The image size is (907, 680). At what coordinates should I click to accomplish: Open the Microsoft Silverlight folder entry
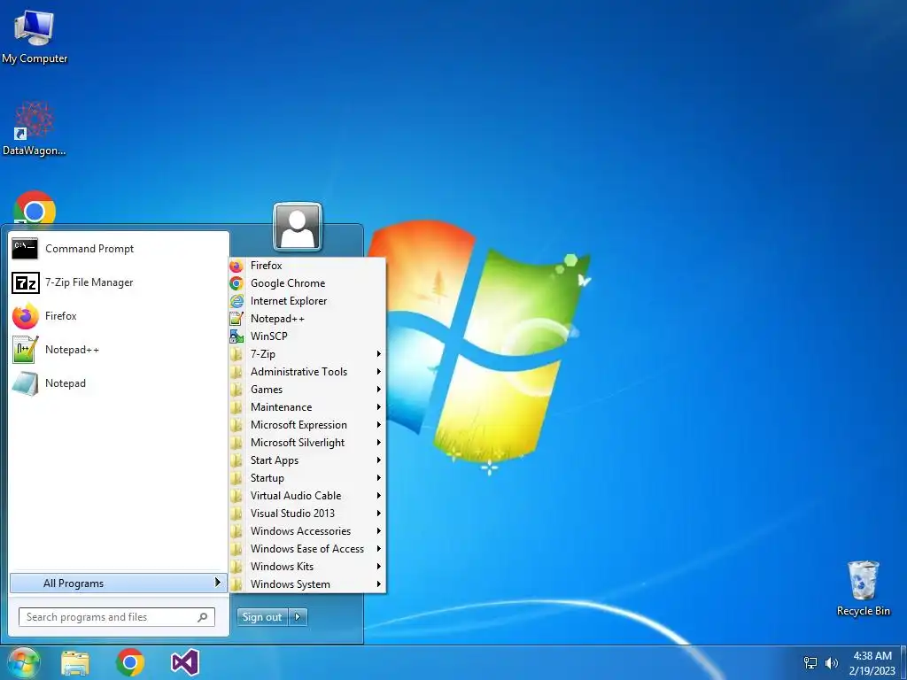click(307, 443)
